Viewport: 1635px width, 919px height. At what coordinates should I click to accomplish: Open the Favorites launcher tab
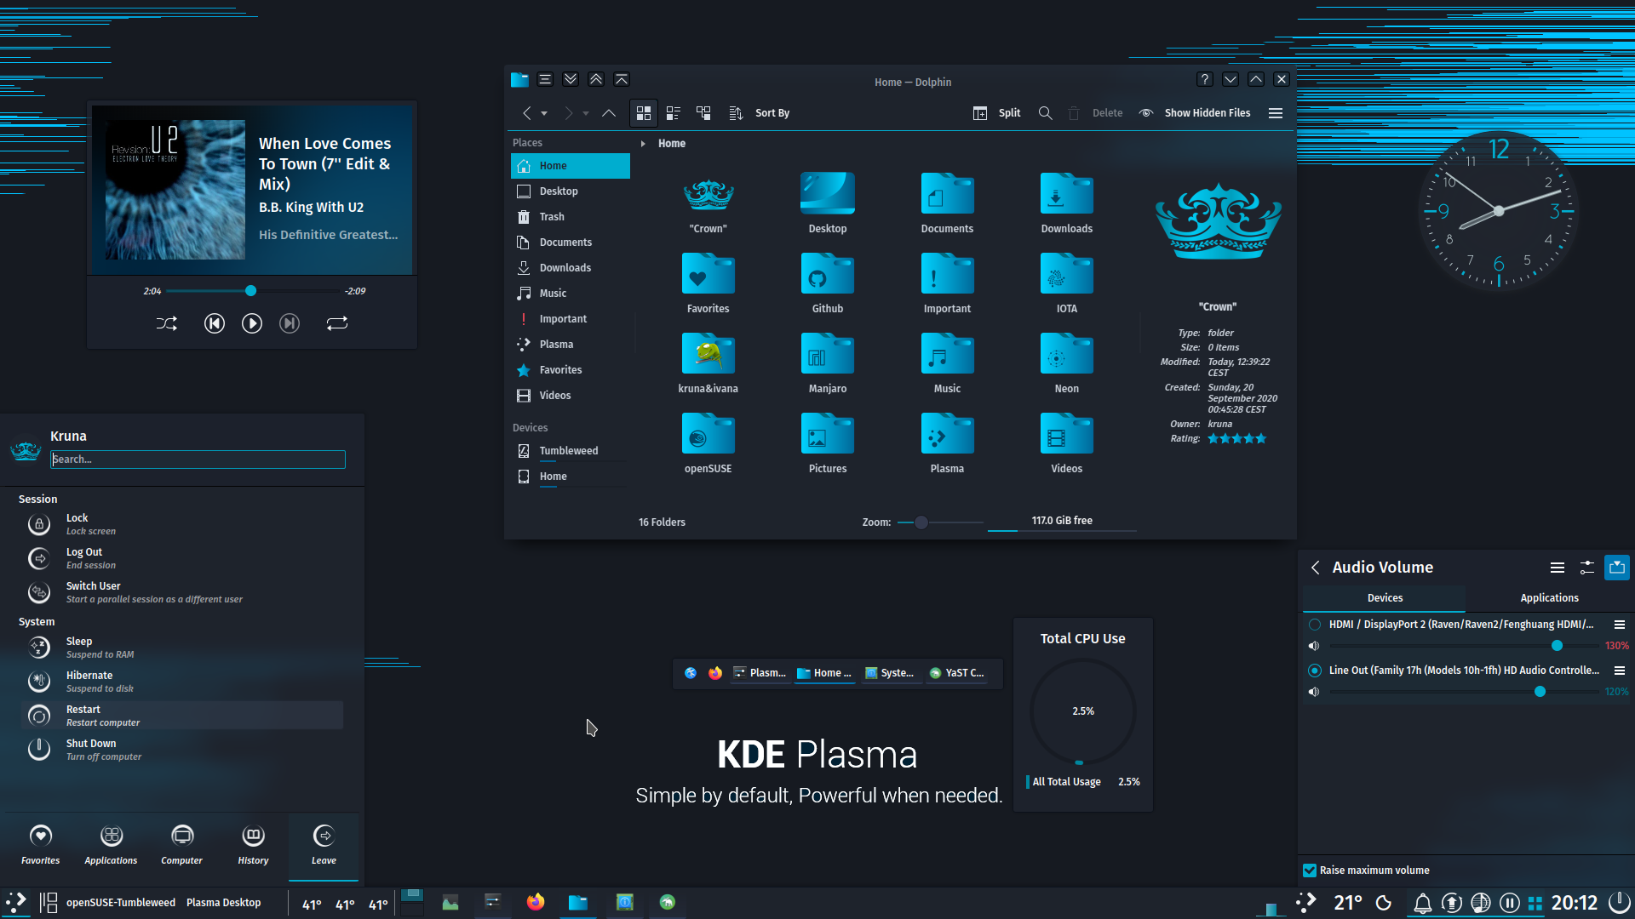(41, 846)
